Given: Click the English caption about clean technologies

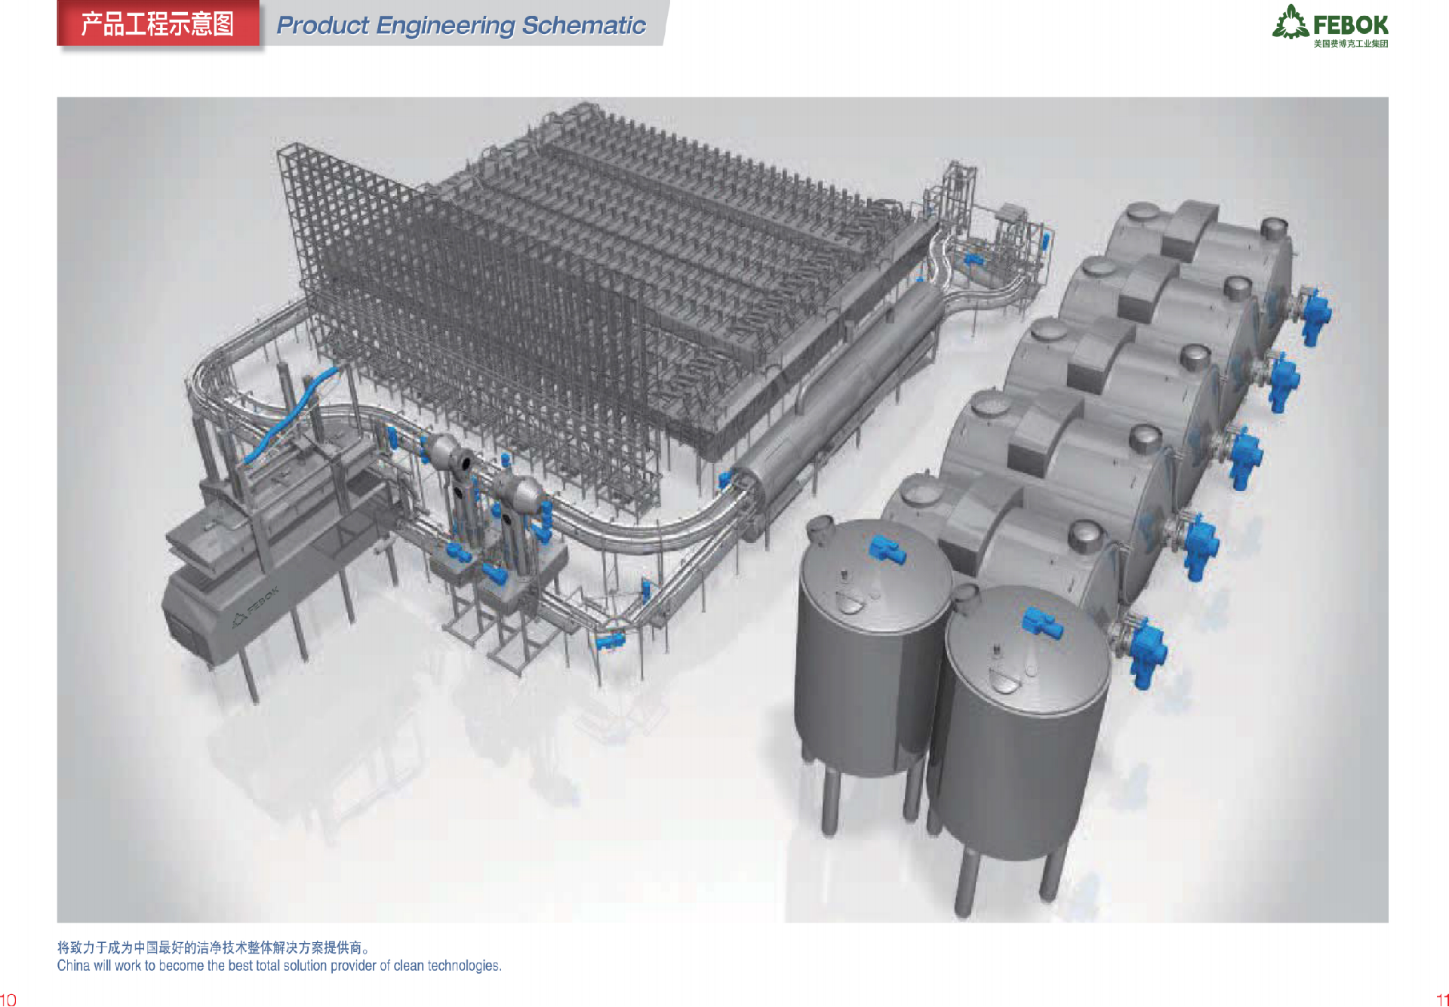Looking at the screenshot, I should click(x=279, y=966).
